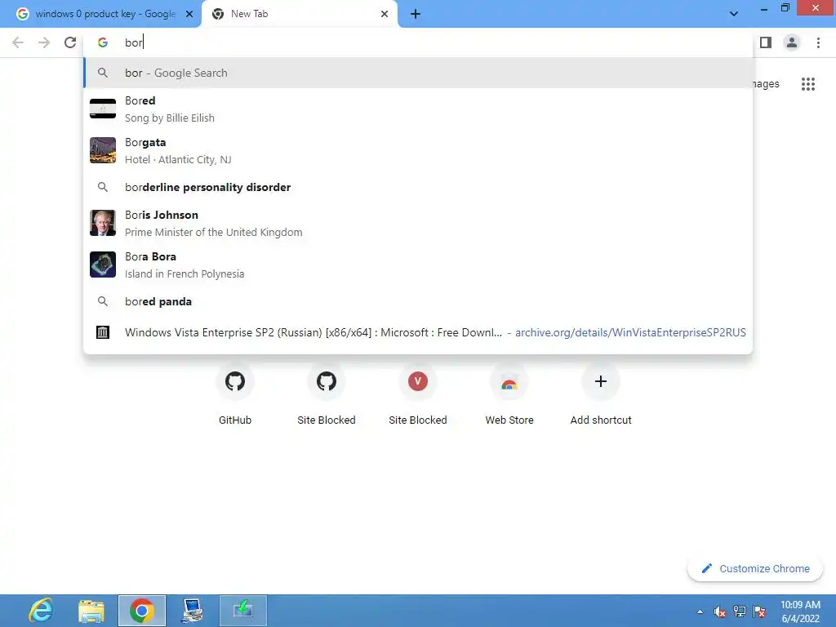
Task: Click the Add shortcut plus tile
Action: pos(601,394)
